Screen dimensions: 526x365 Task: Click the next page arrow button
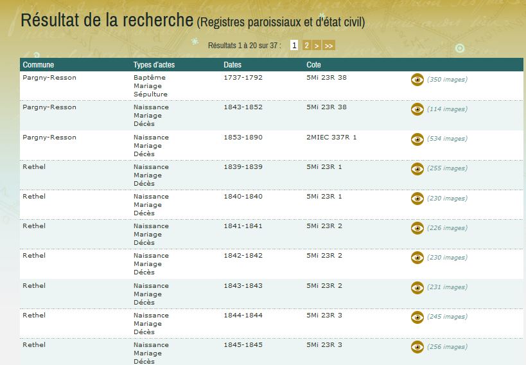(x=317, y=46)
